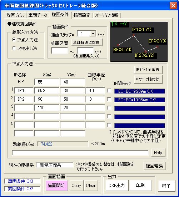
Task: Enable the checkbox for row IP.1
Action: coord(109,91)
